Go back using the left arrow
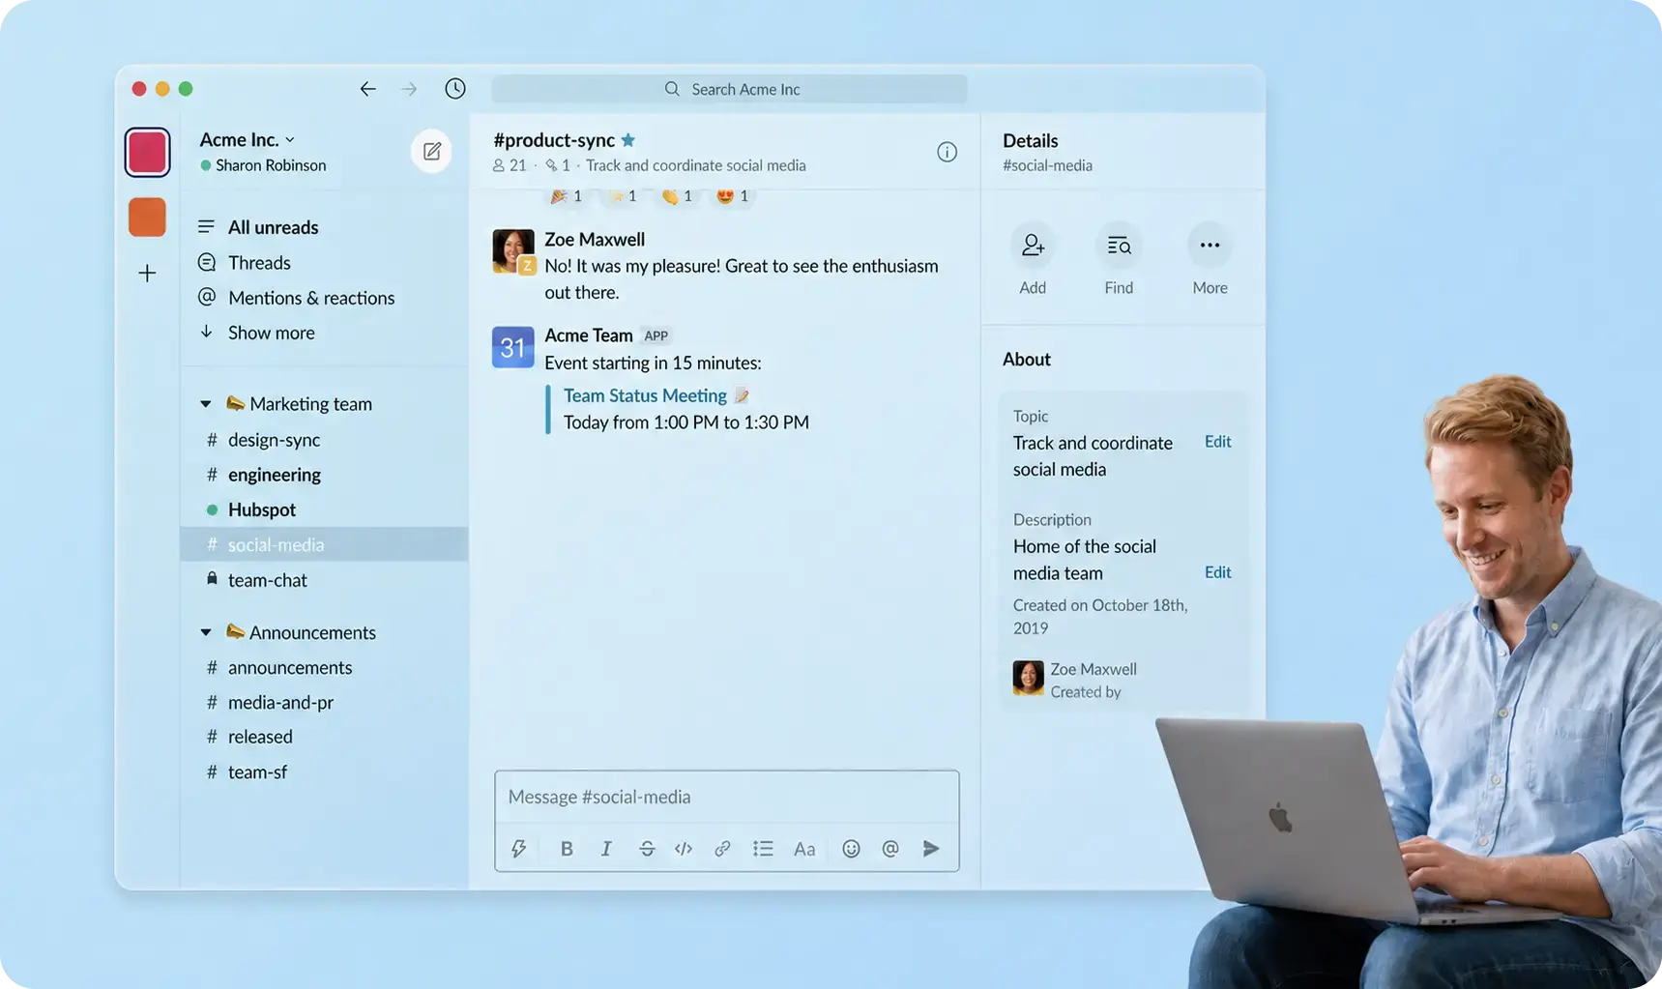 pos(367,89)
